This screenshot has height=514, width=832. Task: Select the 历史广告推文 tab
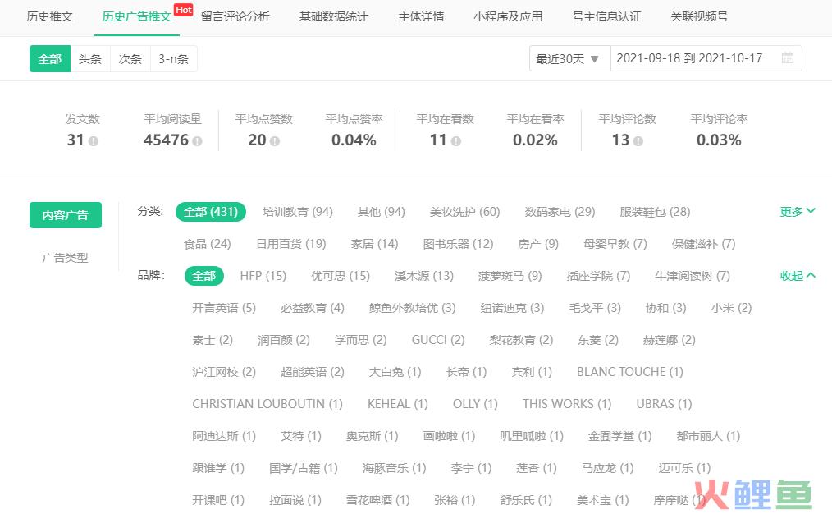click(x=136, y=16)
